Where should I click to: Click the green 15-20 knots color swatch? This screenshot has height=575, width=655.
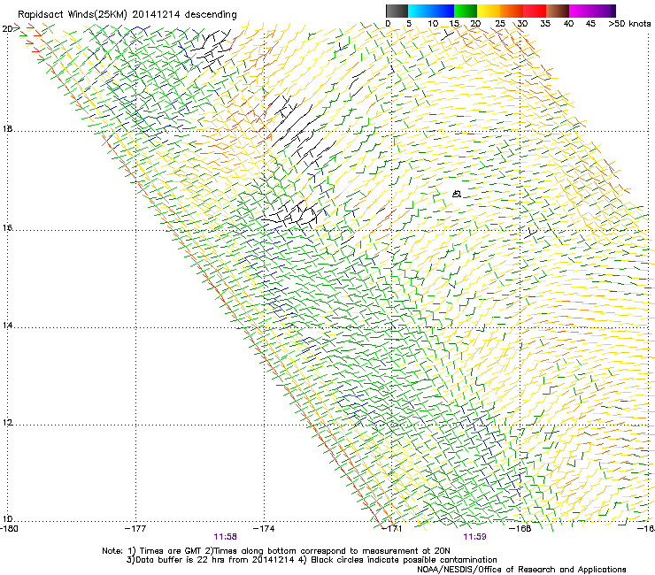tap(466, 11)
